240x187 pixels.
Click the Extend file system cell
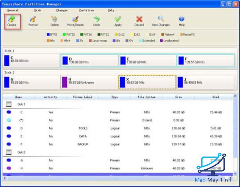[x=147, y=120]
